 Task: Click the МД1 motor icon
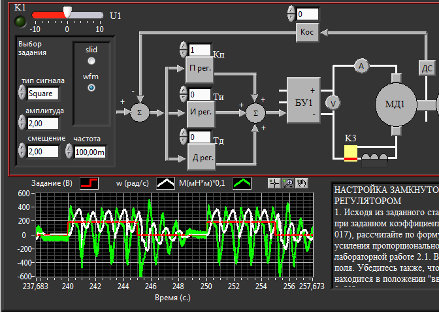pos(395,105)
